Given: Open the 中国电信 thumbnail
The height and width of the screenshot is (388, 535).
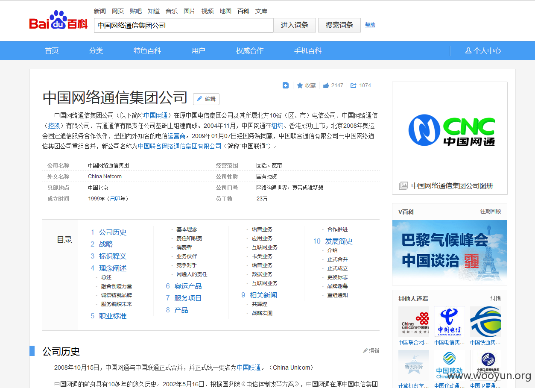Looking at the screenshot, I should [x=450, y=322].
